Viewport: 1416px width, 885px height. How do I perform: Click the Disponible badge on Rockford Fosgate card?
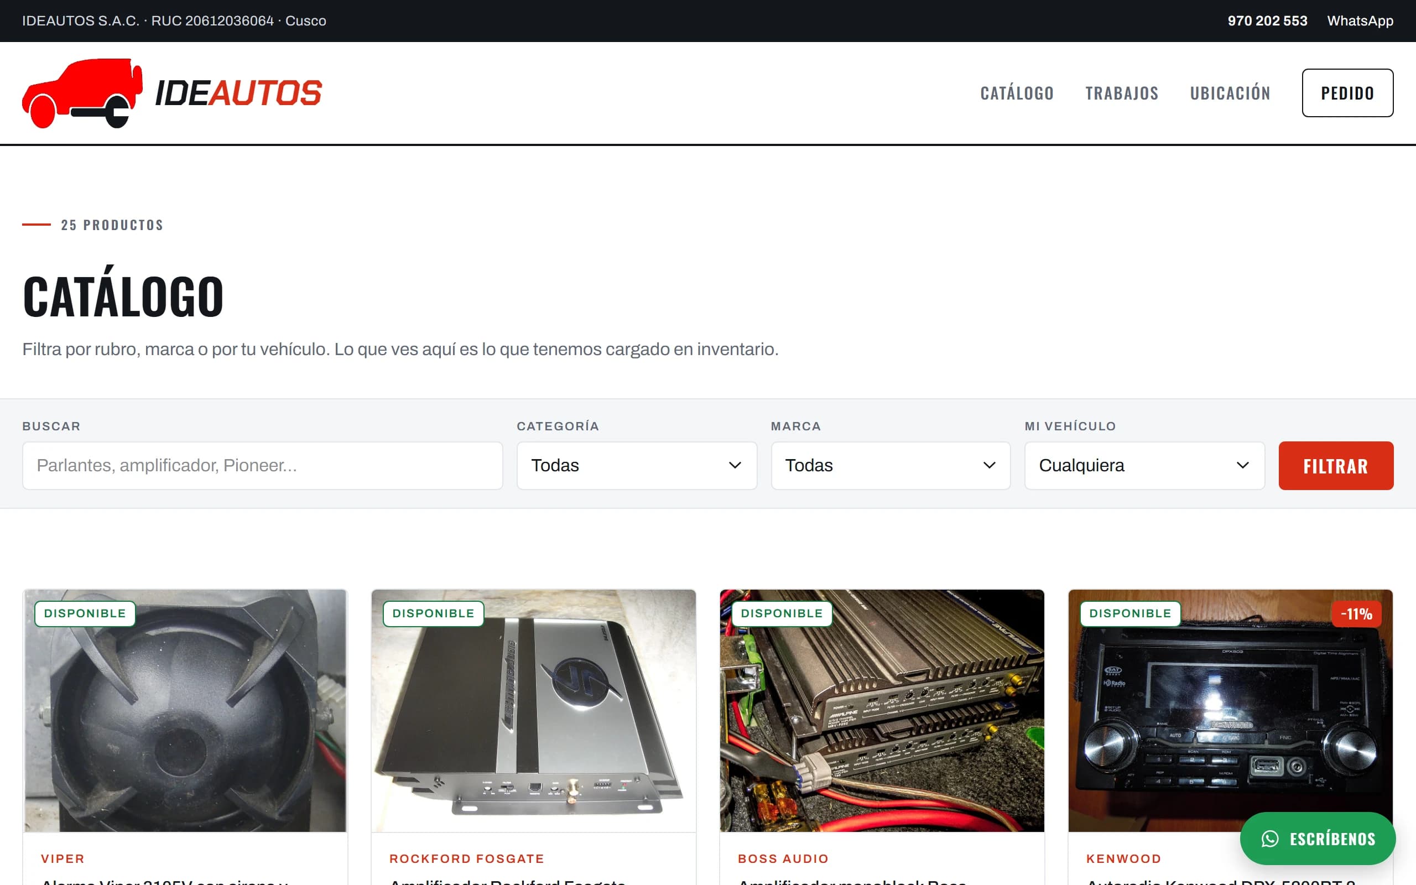(x=434, y=613)
